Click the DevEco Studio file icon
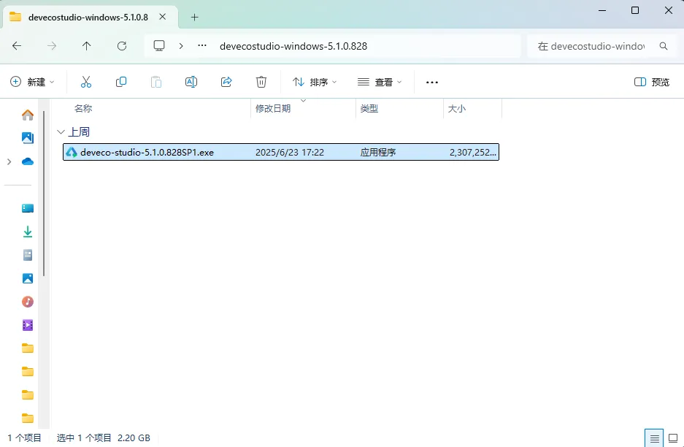Screen dimensions: 684x447 point(72,152)
